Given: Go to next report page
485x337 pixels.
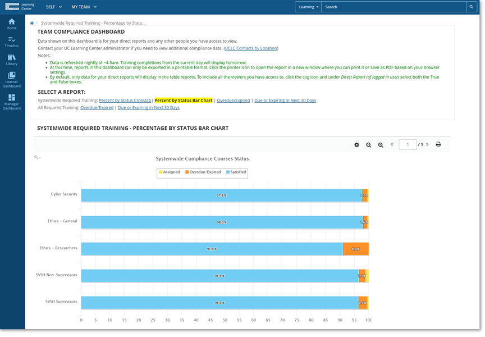Looking at the screenshot, I should (x=427, y=144).
